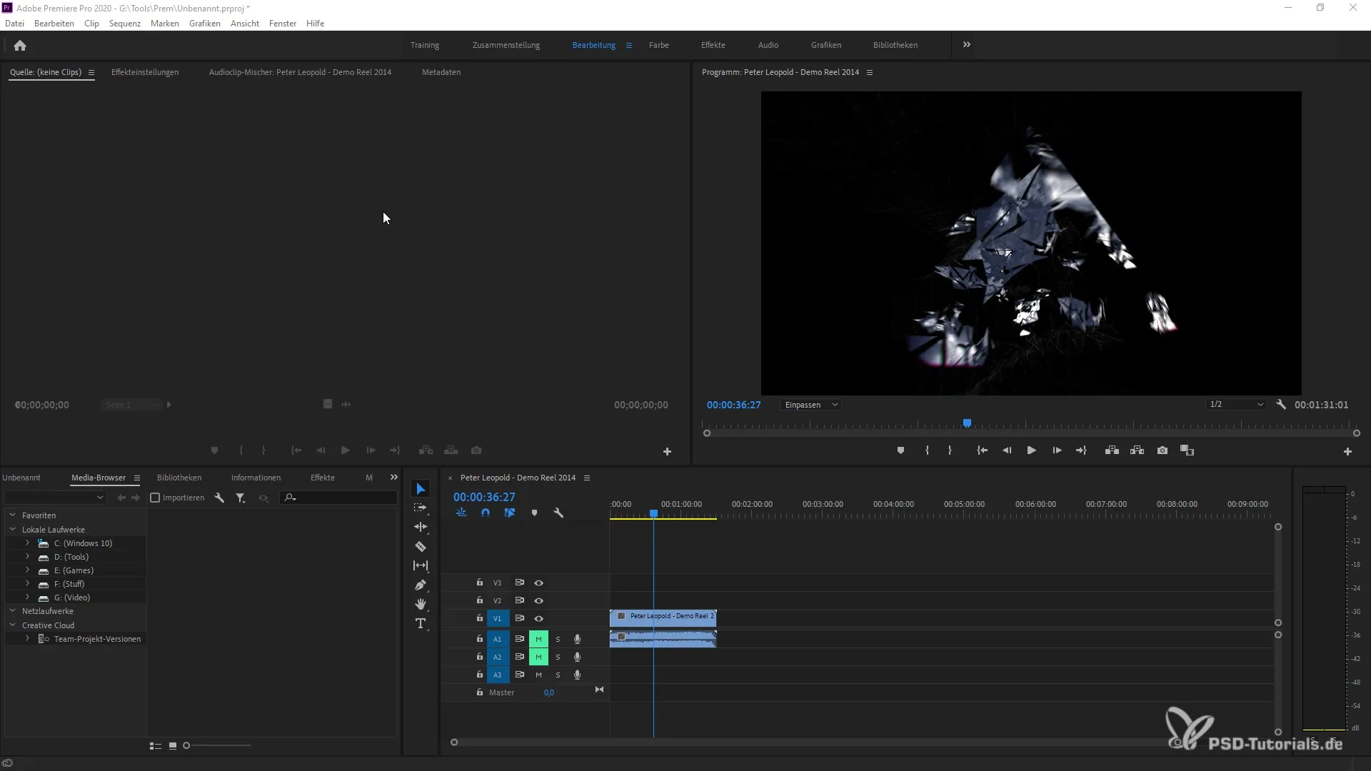Enable the Importieren checkbox
The height and width of the screenshot is (771, 1371).
(x=155, y=498)
